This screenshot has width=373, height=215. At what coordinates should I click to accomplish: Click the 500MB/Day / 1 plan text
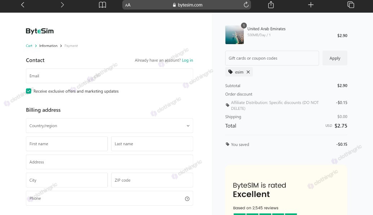coord(259,35)
